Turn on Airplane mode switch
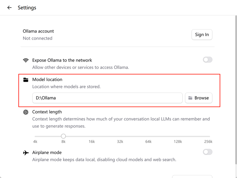Image resolution: width=237 pixels, height=178 pixels. pos(207,152)
